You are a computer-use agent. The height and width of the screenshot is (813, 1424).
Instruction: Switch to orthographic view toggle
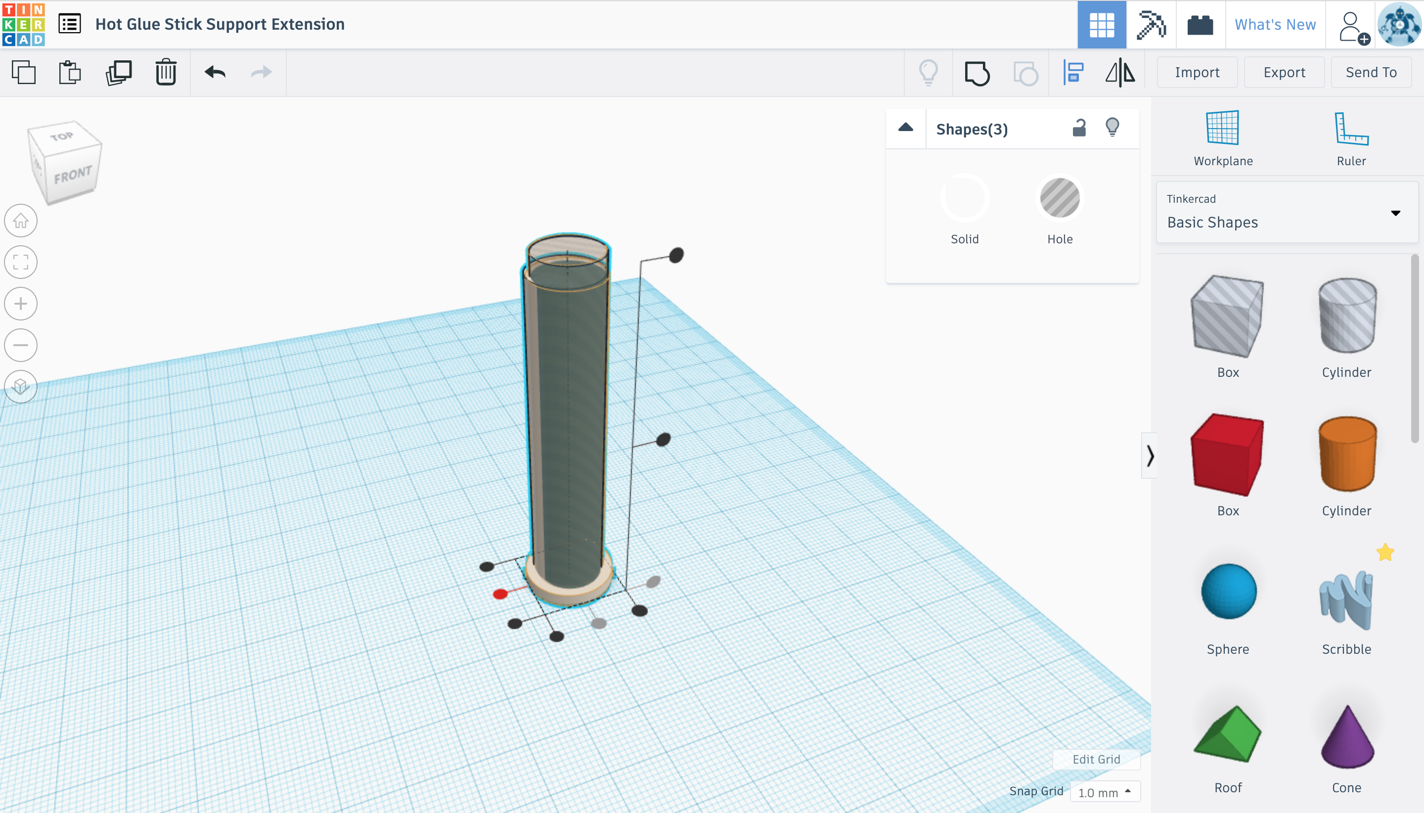[x=21, y=386]
